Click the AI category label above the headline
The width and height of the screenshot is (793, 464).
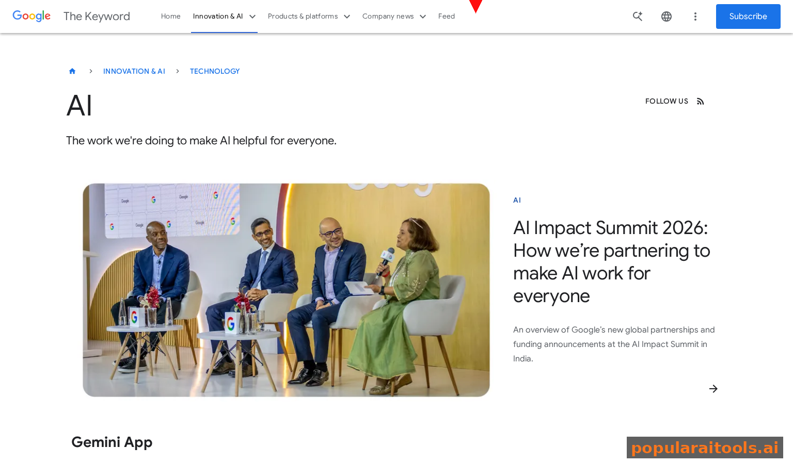[x=517, y=200]
